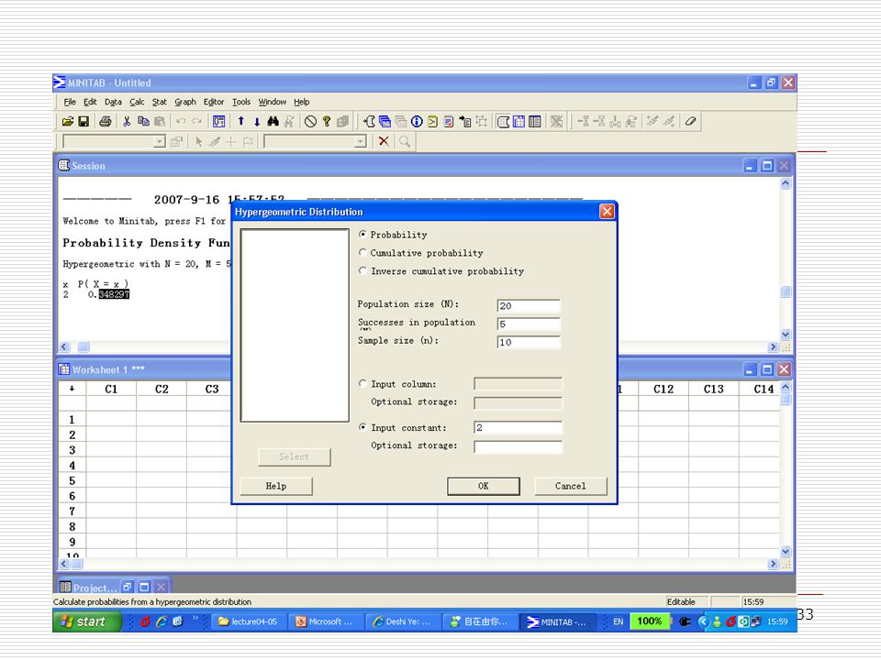The width and height of the screenshot is (881, 660).
Task: Open lecture04-05 folder in the taskbar
Action: click(248, 621)
